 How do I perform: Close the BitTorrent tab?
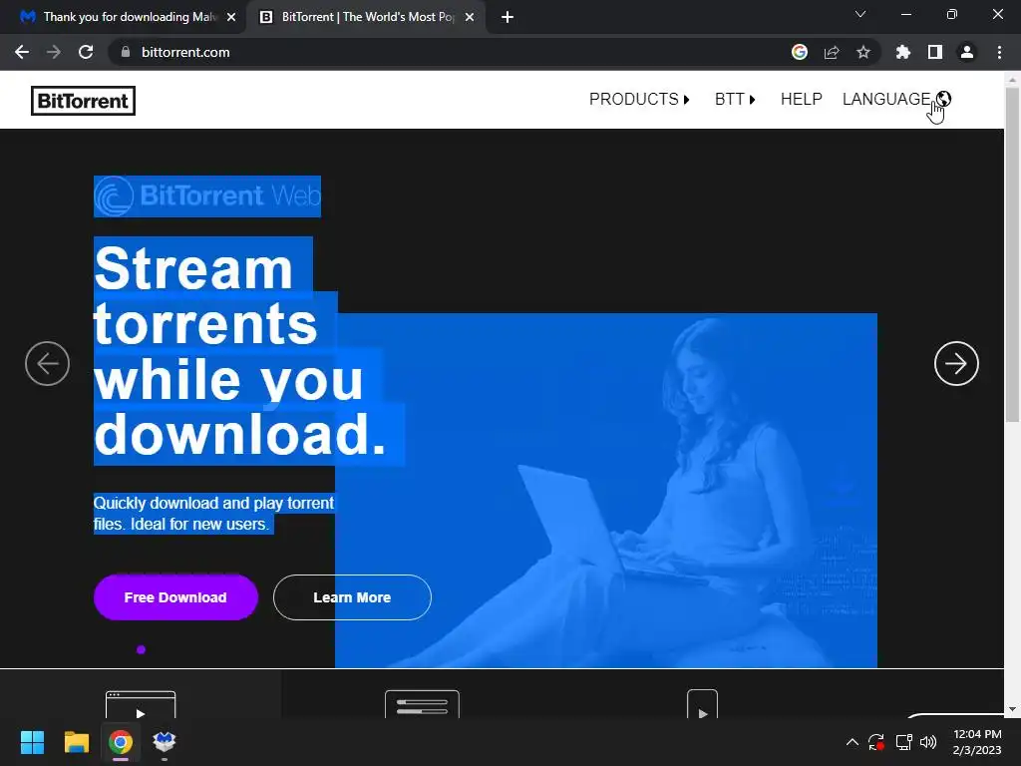click(x=470, y=17)
